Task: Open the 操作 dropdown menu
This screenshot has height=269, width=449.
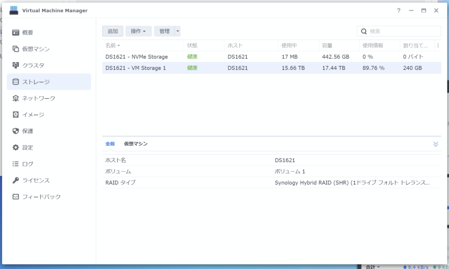Action: [138, 31]
